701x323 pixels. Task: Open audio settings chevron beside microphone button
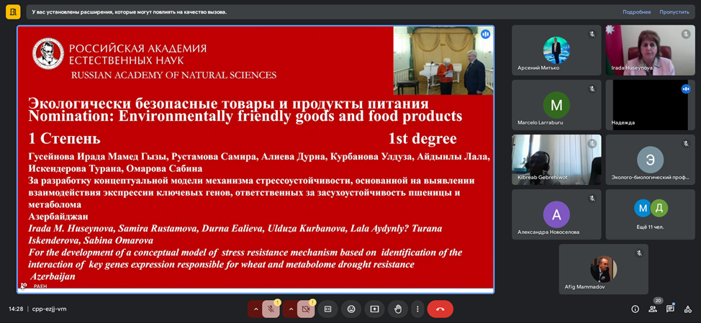(255, 309)
